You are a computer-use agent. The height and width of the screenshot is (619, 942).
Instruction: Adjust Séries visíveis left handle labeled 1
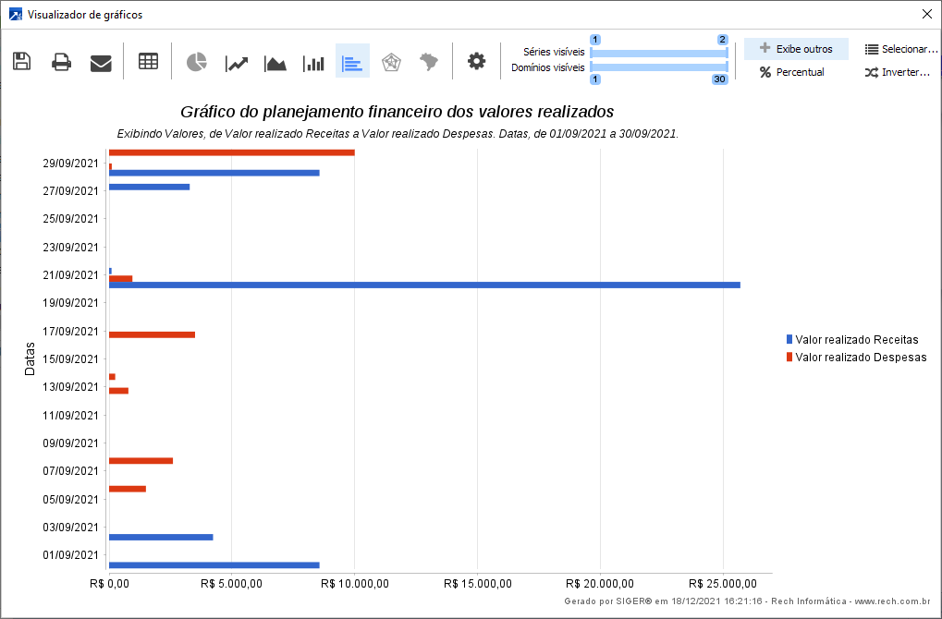[594, 41]
